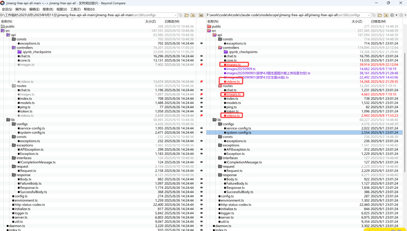This screenshot has height=231, width=407.
Task: Collapse the src folder in left pane
Action: tap(3, 31)
